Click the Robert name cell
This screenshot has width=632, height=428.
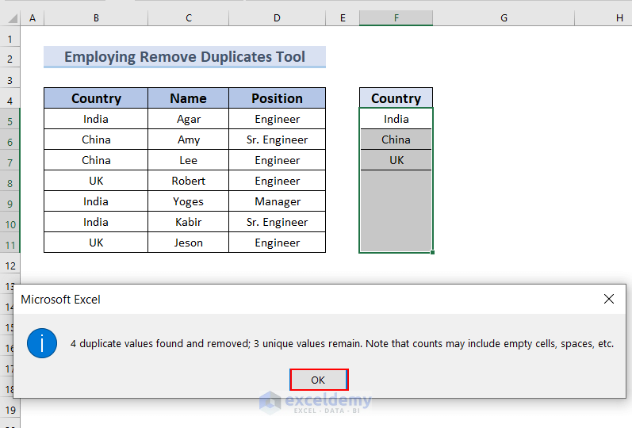188,181
